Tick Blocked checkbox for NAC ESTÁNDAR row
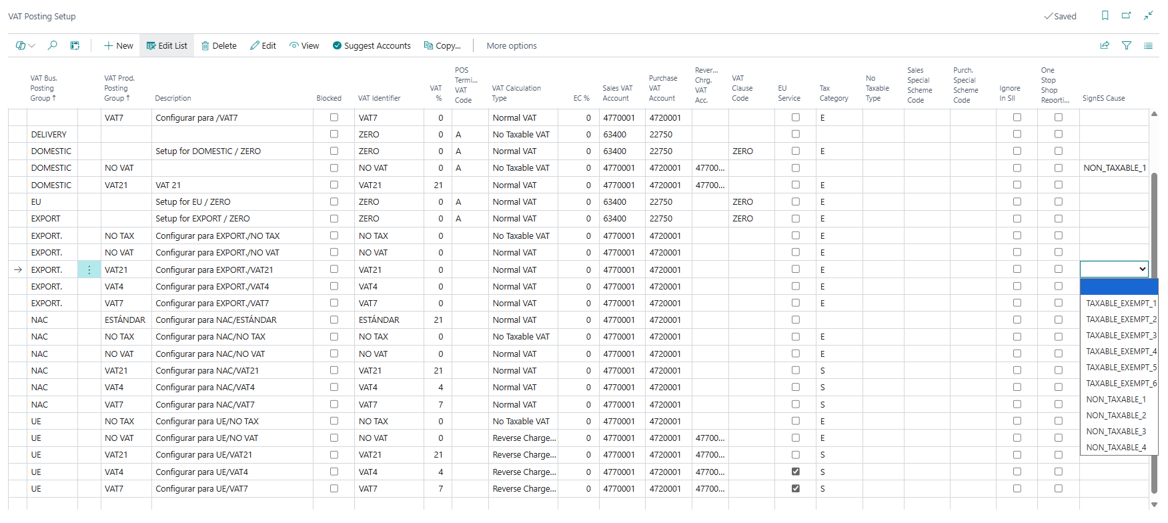1168x523 pixels. (334, 320)
